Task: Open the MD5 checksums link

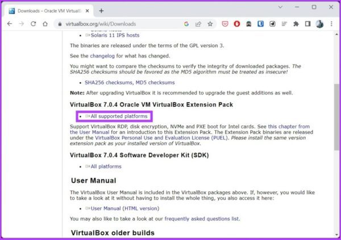Action: click(x=155, y=82)
